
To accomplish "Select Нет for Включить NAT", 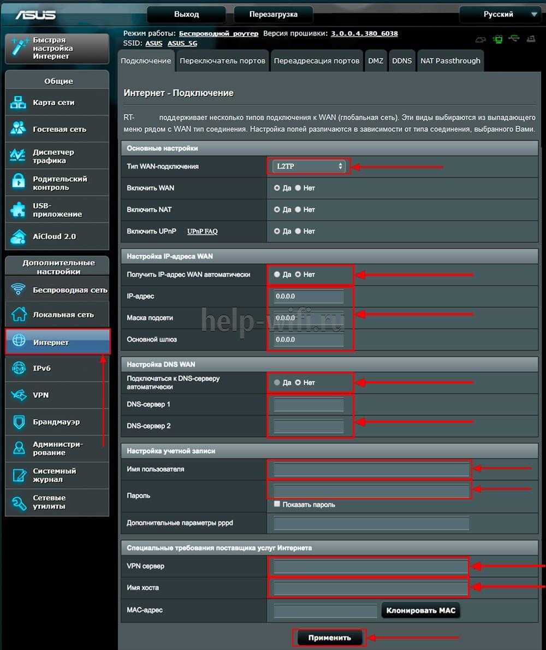I will 298,210.
